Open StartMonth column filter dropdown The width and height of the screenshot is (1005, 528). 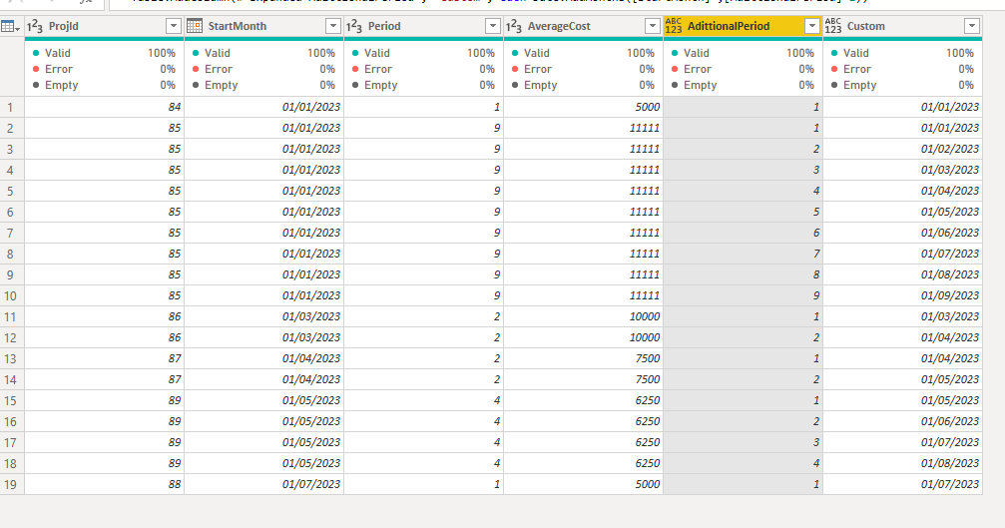332,26
